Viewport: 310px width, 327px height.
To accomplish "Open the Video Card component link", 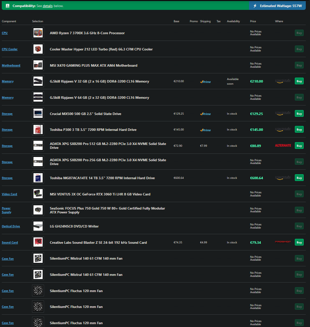I will pos(10,194).
